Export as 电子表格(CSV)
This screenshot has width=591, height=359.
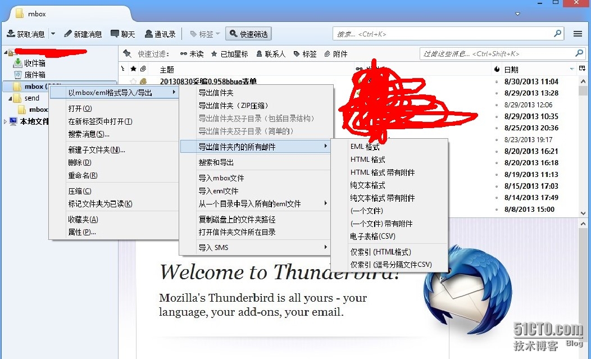pos(373,237)
